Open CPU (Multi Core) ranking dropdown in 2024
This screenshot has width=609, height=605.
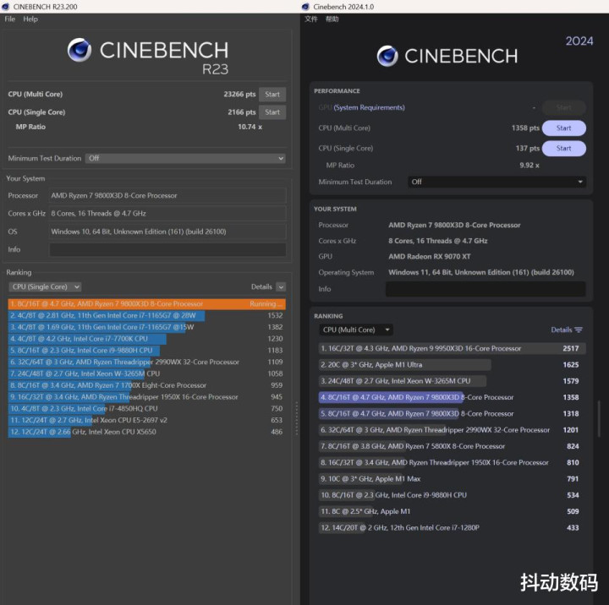[x=356, y=330]
